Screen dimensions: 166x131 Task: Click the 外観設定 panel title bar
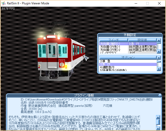point(130,35)
